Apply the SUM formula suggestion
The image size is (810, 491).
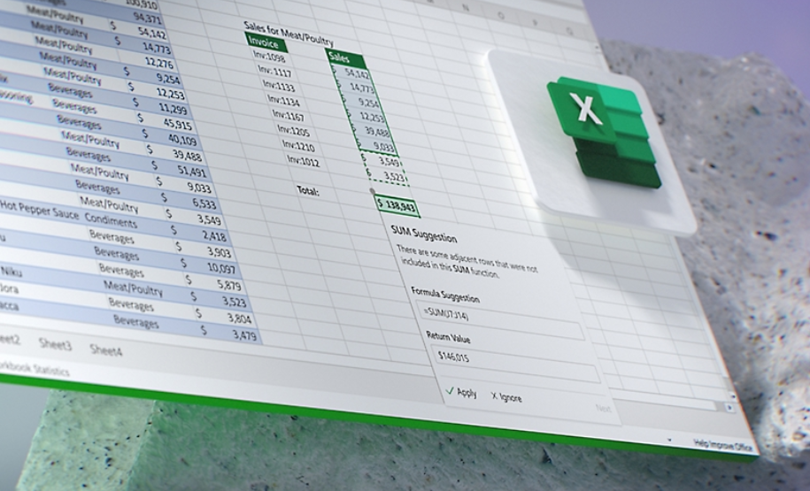pyautogui.click(x=461, y=392)
